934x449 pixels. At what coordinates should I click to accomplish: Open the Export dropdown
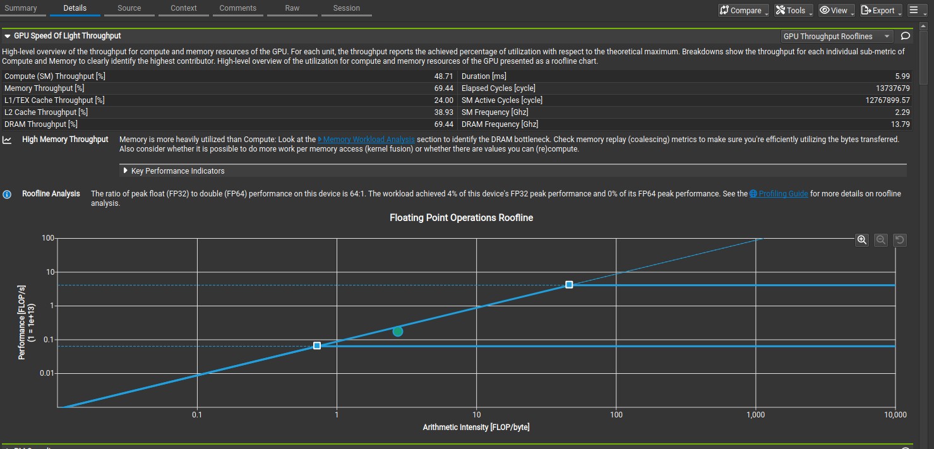tap(881, 10)
